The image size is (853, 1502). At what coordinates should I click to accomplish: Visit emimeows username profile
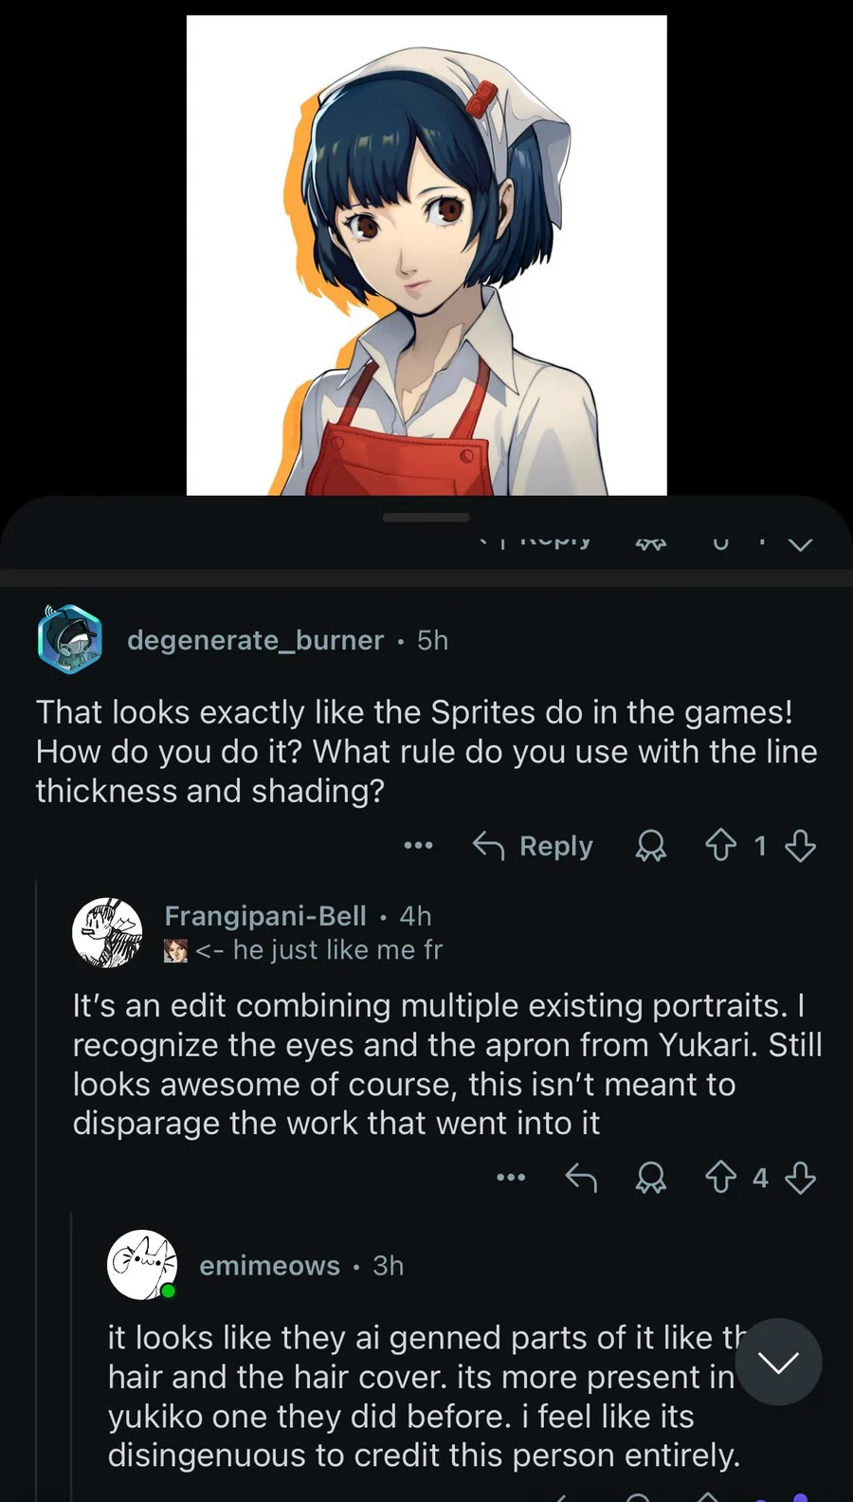269,1266
